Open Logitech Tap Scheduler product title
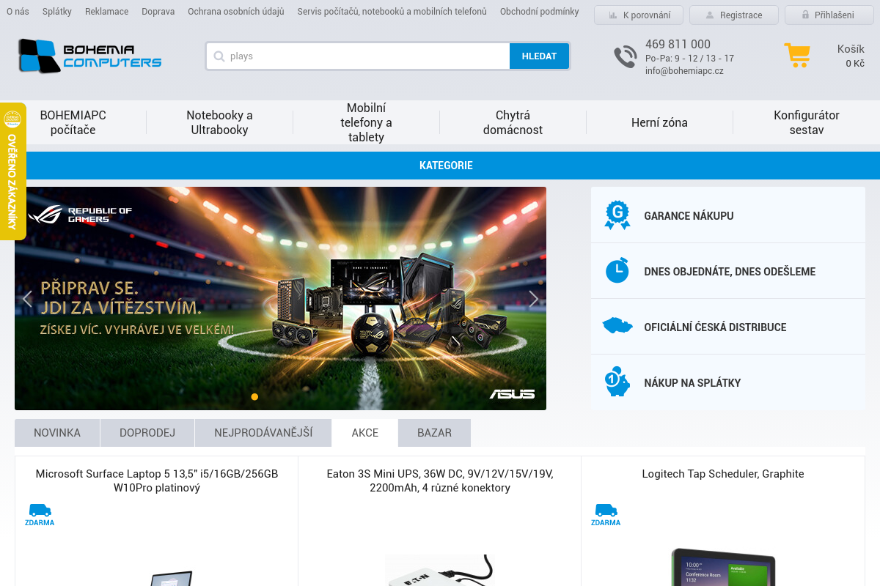 point(723,474)
